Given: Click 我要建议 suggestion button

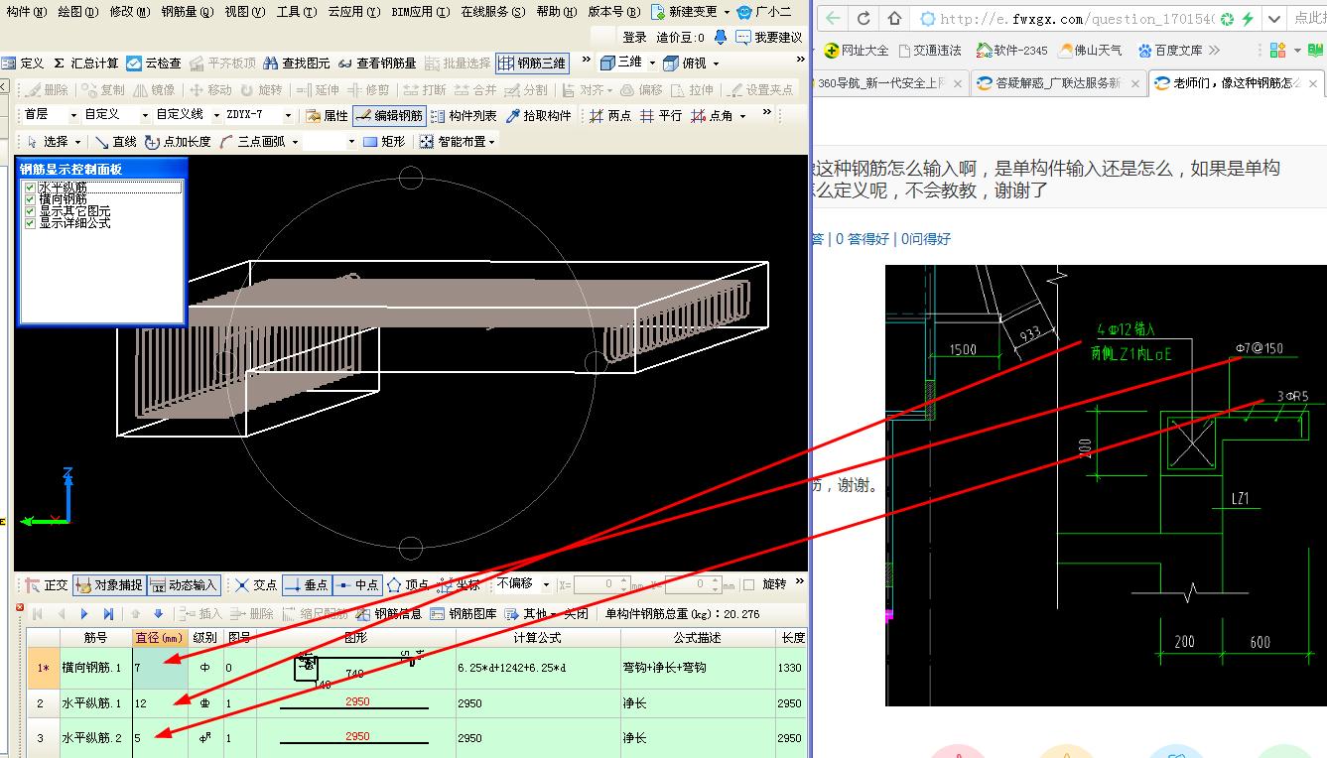Looking at the screenshot, I should [x=770, y=38].
